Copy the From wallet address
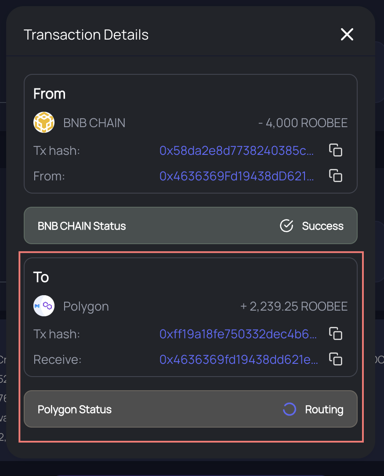This screenshot has width=384, height=476. pyautogui.click(x=336, y=176)
